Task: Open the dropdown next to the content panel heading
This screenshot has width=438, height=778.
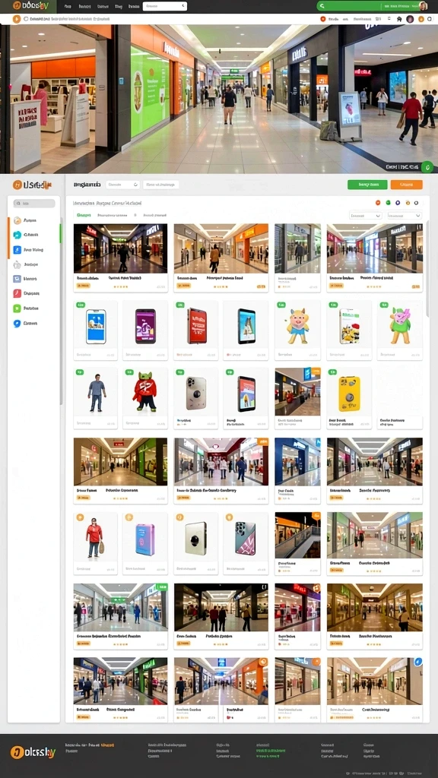Action: tap(122, 185)
